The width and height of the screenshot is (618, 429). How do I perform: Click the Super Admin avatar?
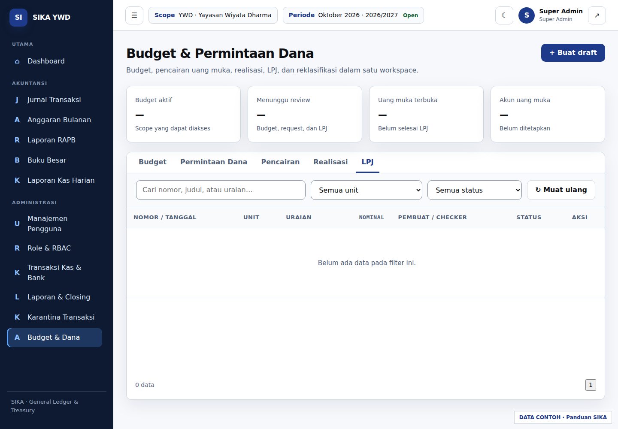[x=527, y=15]
